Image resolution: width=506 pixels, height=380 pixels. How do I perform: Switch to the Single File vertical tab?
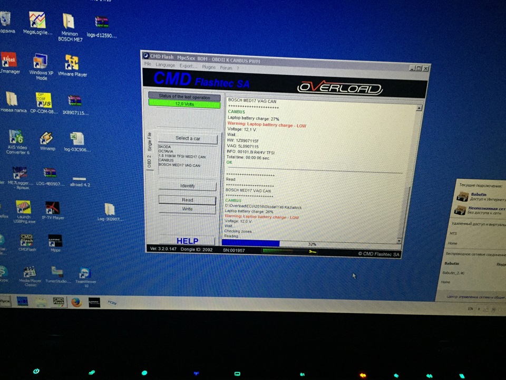[x=149, y=141]
